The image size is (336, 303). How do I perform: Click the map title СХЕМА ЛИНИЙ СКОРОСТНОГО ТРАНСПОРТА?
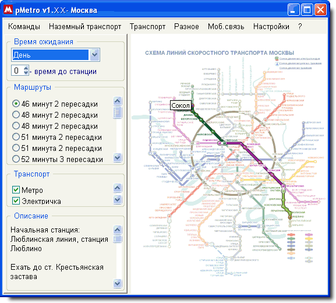(x=220, y=53)
